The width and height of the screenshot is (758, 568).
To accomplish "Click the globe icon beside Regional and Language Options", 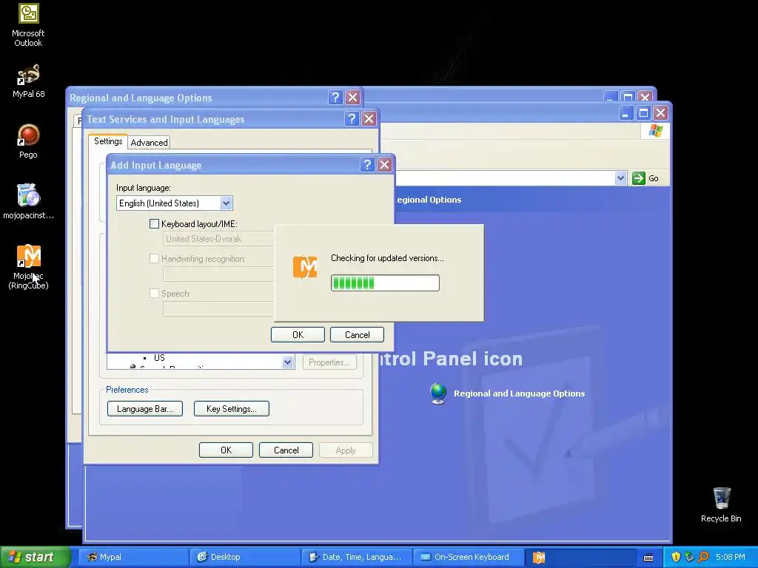I will point(438,393).
